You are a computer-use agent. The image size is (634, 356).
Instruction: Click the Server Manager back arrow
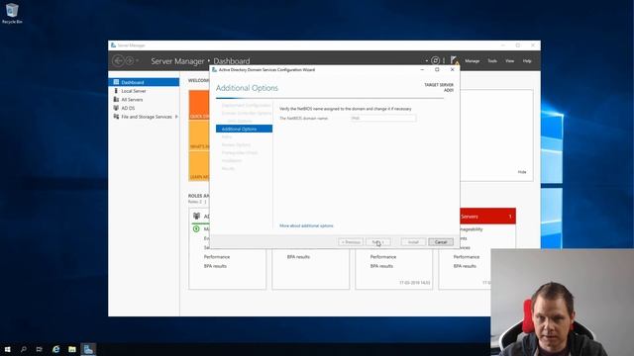tap(118, 61)
